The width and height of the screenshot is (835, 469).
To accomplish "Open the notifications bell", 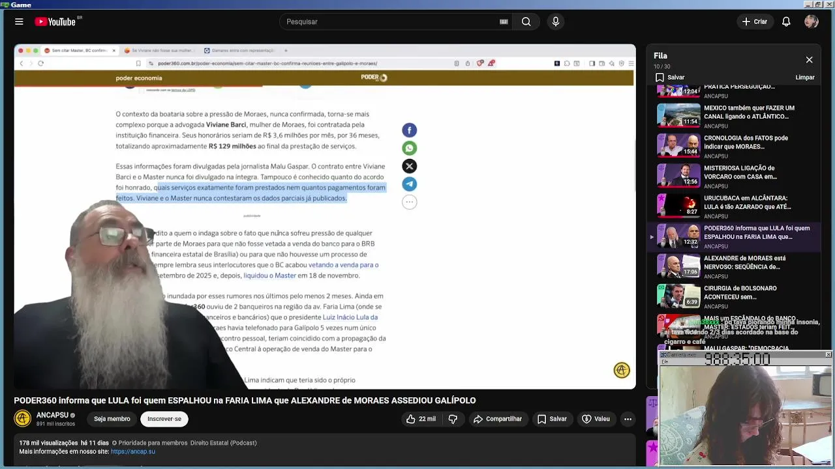I will [786, 21].
